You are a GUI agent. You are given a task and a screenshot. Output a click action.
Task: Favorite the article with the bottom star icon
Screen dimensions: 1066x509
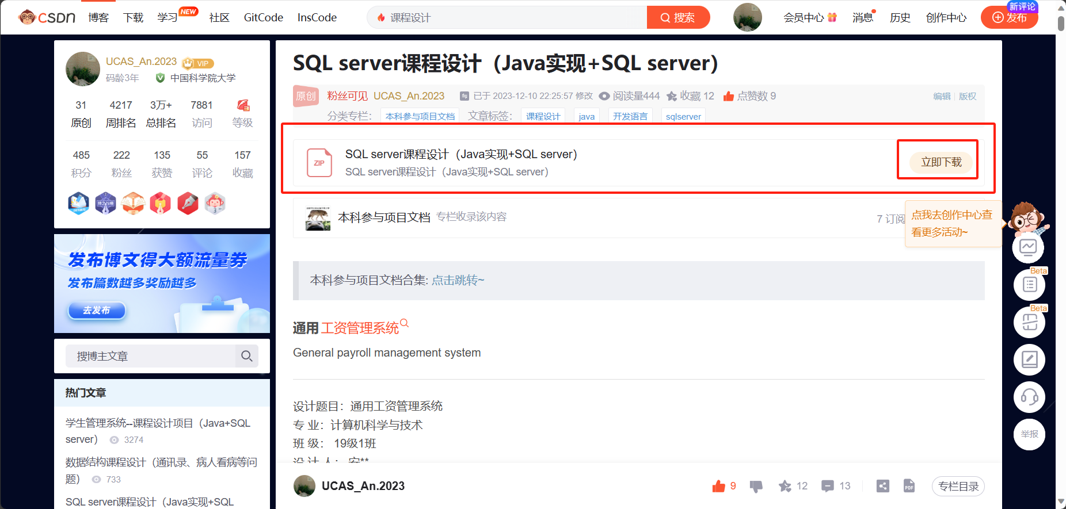[785, 486]
